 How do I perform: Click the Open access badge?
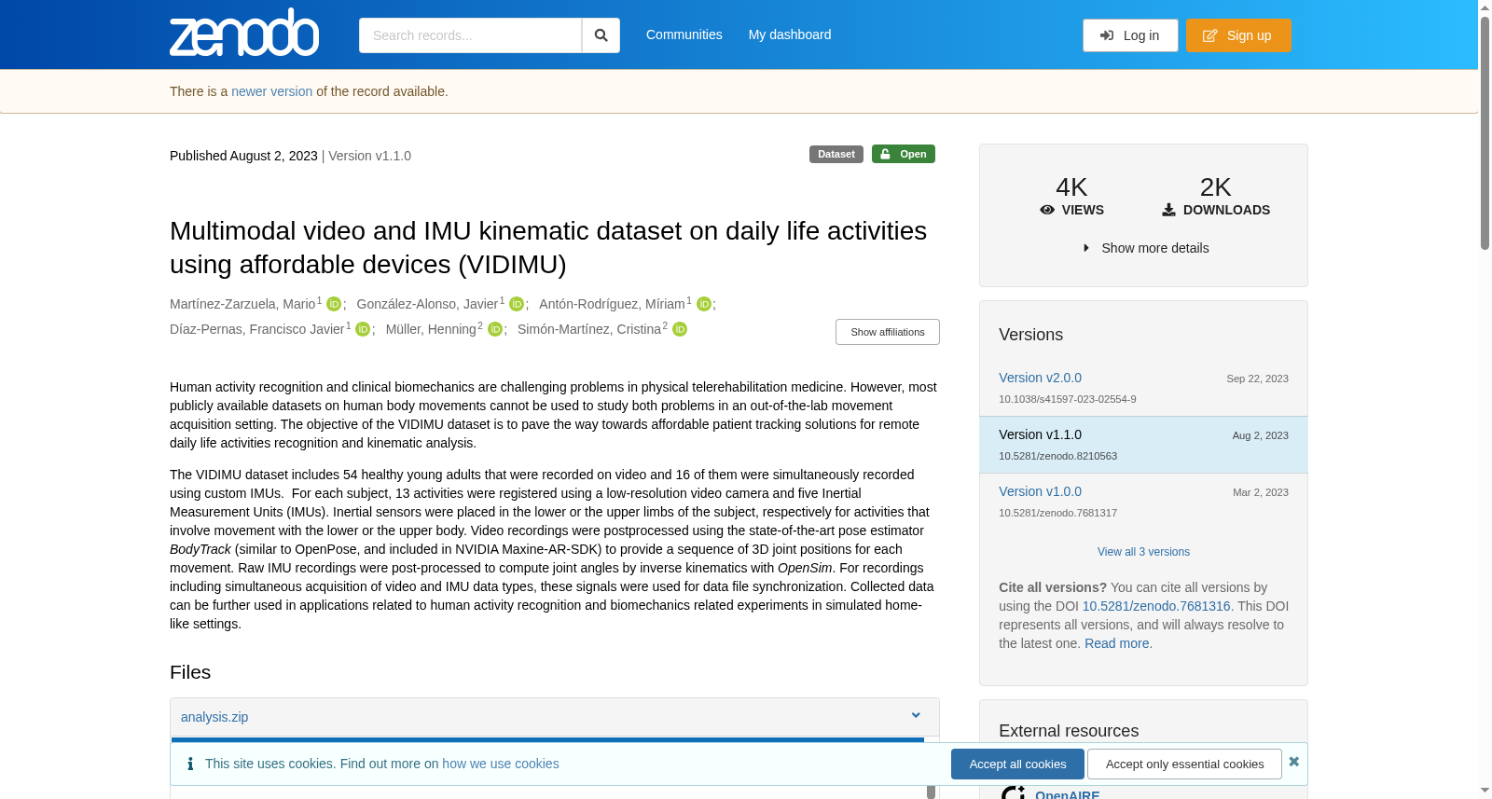click(x=904, y=154)
